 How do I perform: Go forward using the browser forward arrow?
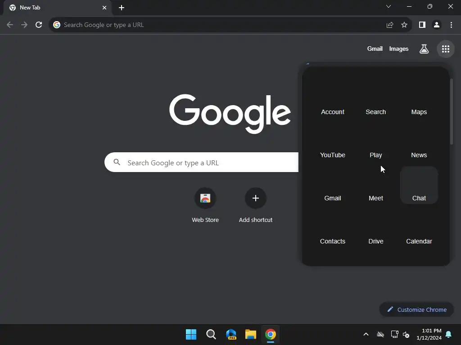click(24, 25)
